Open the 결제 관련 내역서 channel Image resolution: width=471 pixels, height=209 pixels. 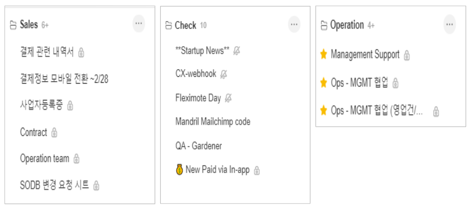(47, 52)
